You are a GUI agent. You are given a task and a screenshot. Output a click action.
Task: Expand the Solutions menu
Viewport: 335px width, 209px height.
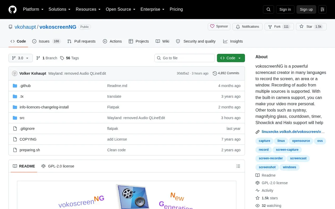point(60,9)
